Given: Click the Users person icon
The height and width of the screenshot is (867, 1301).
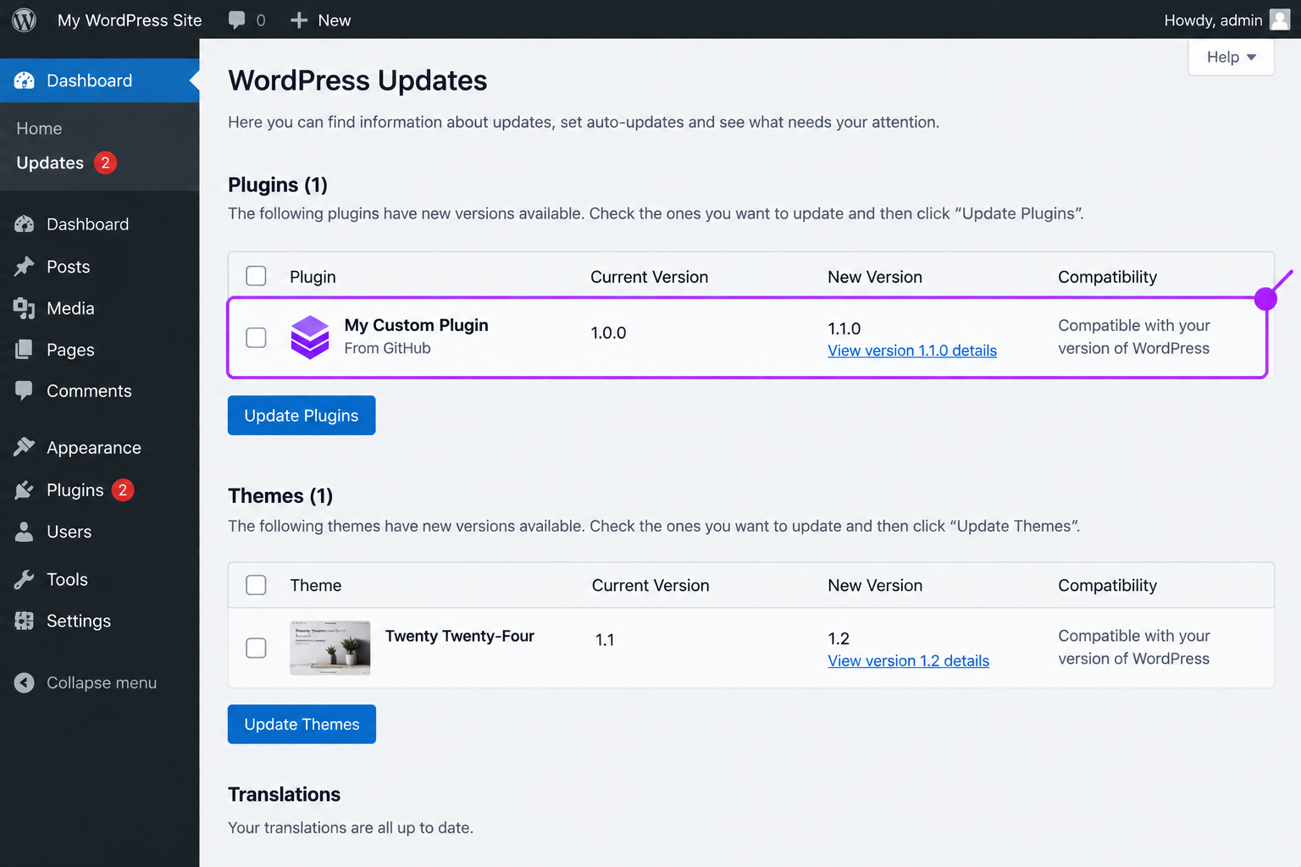Looking at the screenshot, I should click(x=25, y=532).
